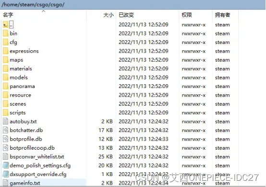Click the bspconvar_whitelist.txt file icon

pos(5,156)
